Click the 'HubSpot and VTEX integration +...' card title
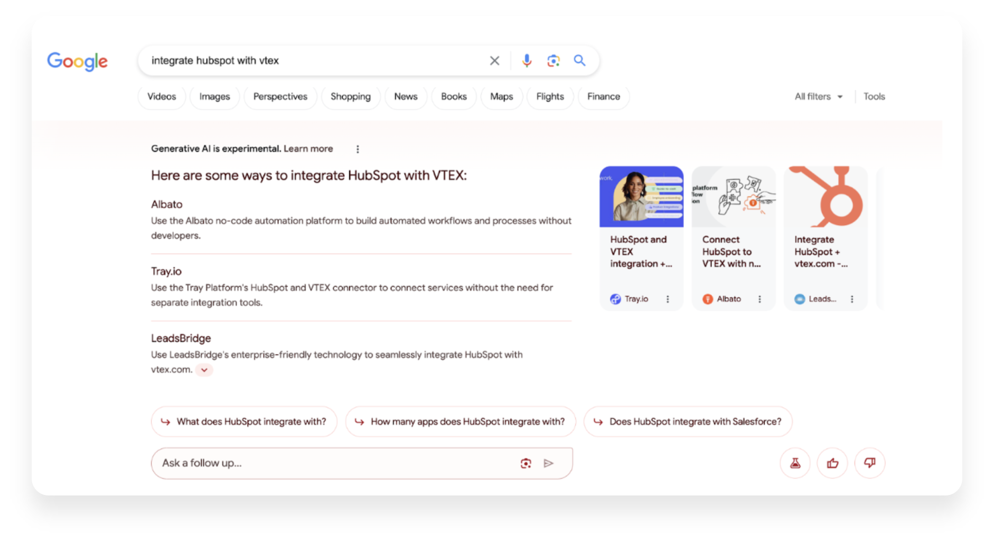994x543 pixels. click(641, 252)
